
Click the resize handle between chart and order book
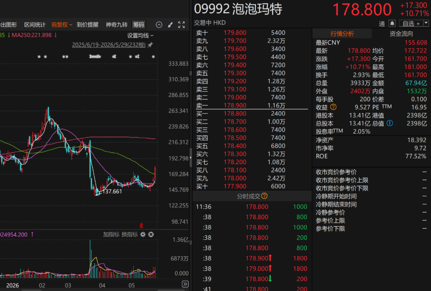pyautogui.click(x=191, y=158)
